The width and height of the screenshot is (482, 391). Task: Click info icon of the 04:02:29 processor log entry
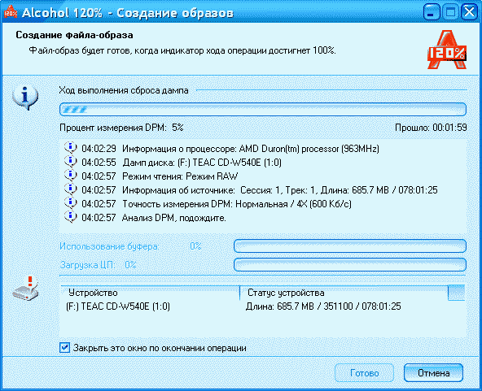[70, 148]
